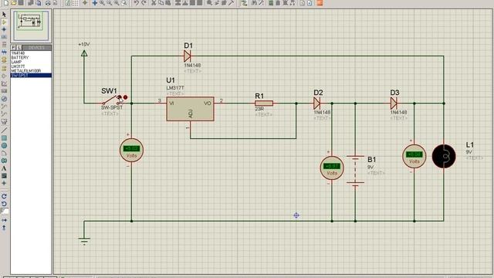Click the voltmeter below SW1
Image resolution: width=494 pixels, height=278 pixels.
coord(132,150)
